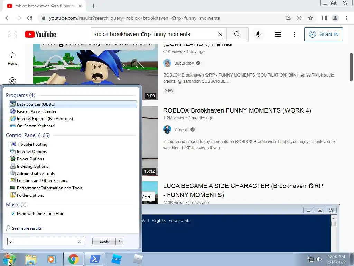Open Indexing Options
354x266 pixels.
click(x=73, y=166)
